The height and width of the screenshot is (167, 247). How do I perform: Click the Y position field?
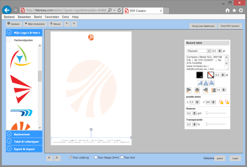(x=210, y=102)
